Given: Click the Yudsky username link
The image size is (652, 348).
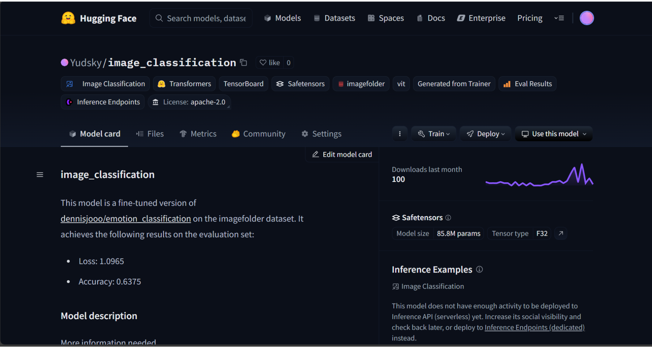Looking at the screenshot, I should click(86, 63).
